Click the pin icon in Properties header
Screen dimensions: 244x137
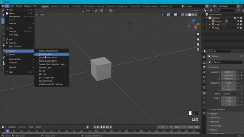241,56
